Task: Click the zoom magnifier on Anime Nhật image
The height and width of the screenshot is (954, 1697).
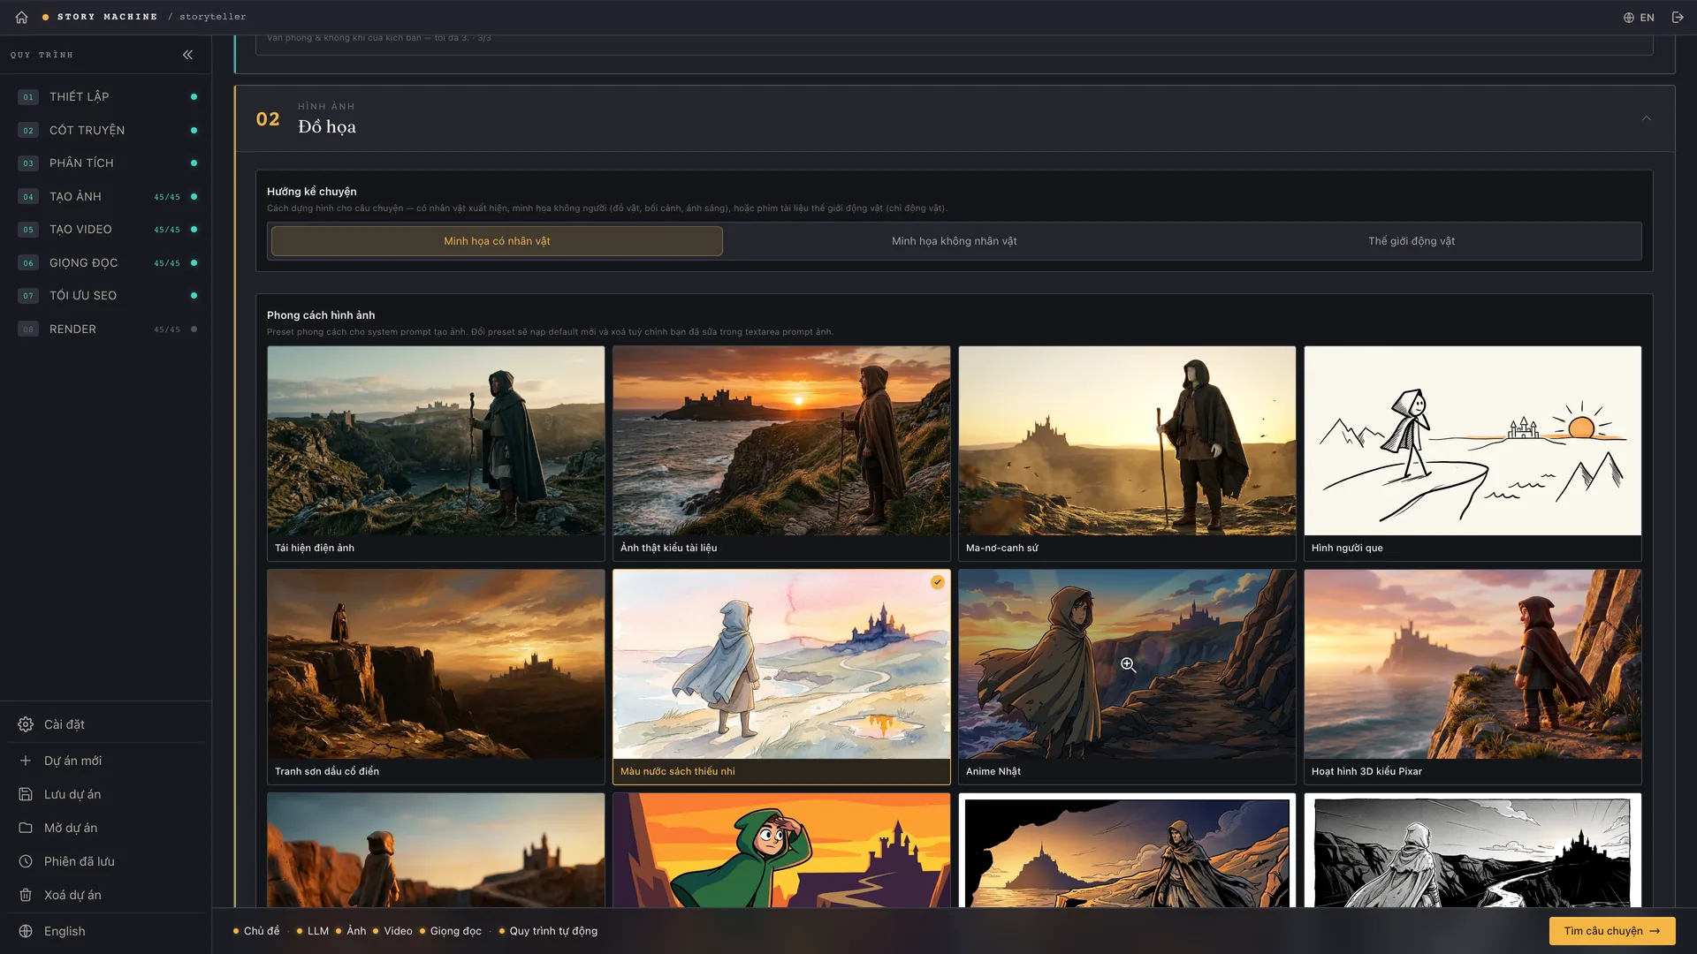Action: [x=1128, y=664]
